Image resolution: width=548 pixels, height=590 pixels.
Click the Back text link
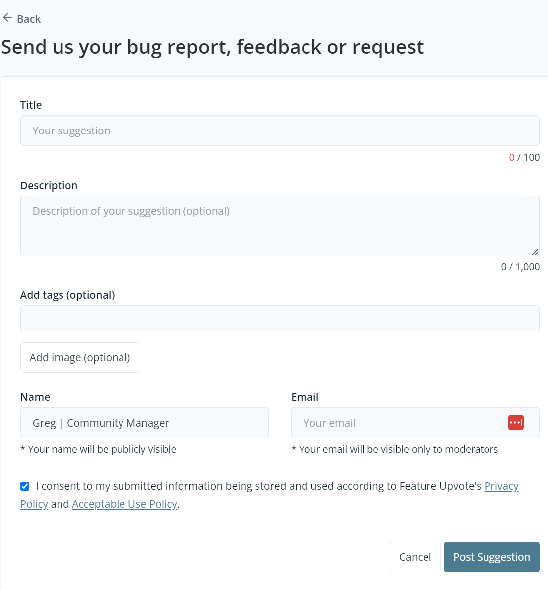point(29,19)
